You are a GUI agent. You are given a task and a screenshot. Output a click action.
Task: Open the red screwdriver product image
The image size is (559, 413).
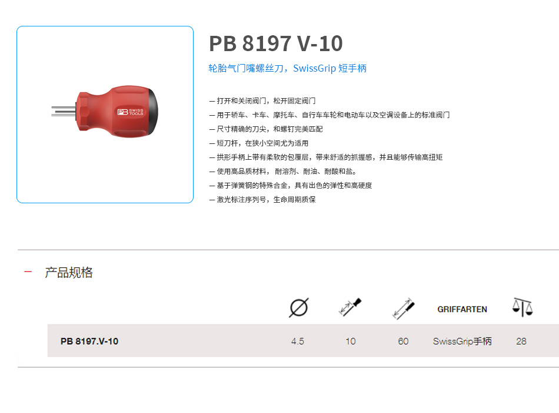tap(105, 115)
